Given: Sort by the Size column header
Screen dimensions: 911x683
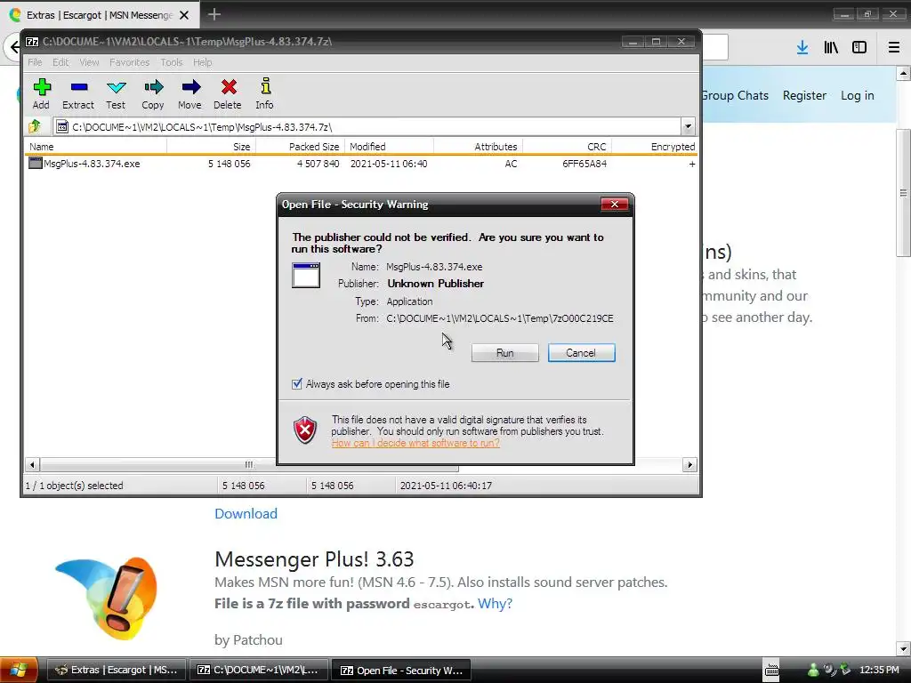Looking at the screenshot, I should coord(211,147).
